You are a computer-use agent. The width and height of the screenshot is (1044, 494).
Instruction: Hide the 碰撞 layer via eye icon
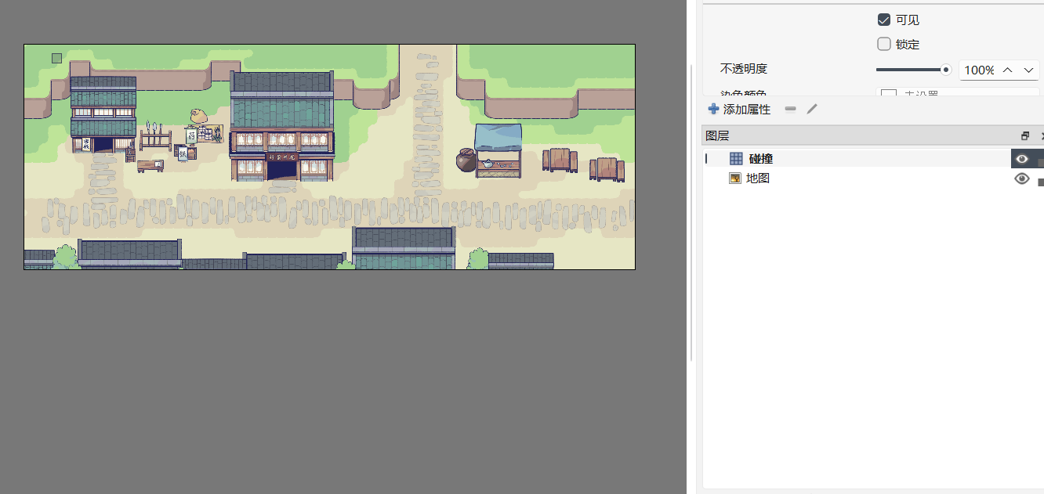point(1021,159)
